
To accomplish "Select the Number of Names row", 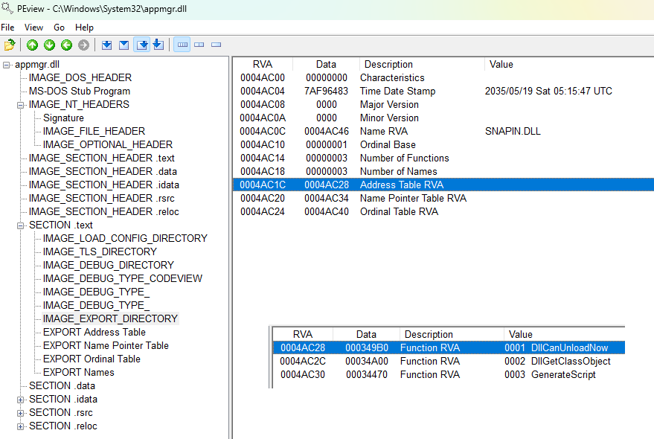I will 443,172.
